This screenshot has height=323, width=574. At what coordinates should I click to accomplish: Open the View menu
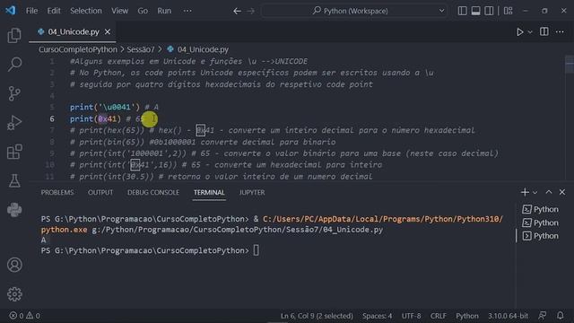[x=119, y=11]
